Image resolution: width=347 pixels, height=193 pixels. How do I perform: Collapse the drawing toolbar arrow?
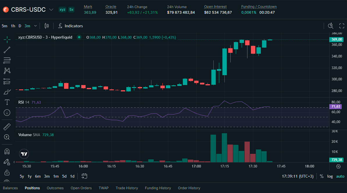coord(14,162)
